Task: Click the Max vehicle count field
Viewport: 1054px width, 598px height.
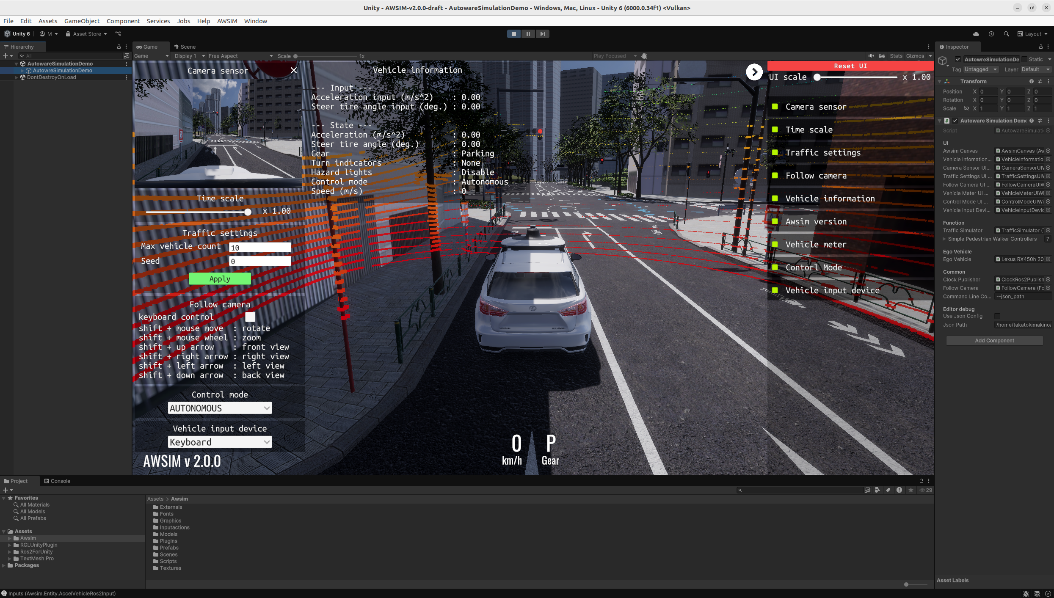Action: click(260, 247)
